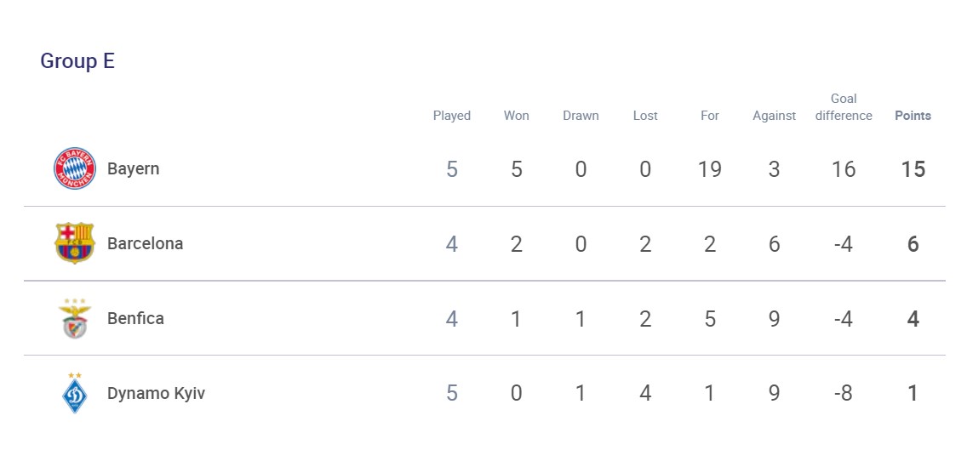967x467 pixels.
Task: Click the Bayern Munich club crest
Action: coord(75,168)
